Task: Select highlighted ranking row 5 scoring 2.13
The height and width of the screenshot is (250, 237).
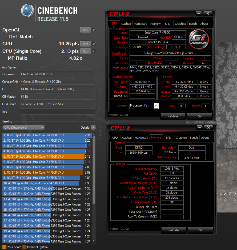Action: point(47,156)
